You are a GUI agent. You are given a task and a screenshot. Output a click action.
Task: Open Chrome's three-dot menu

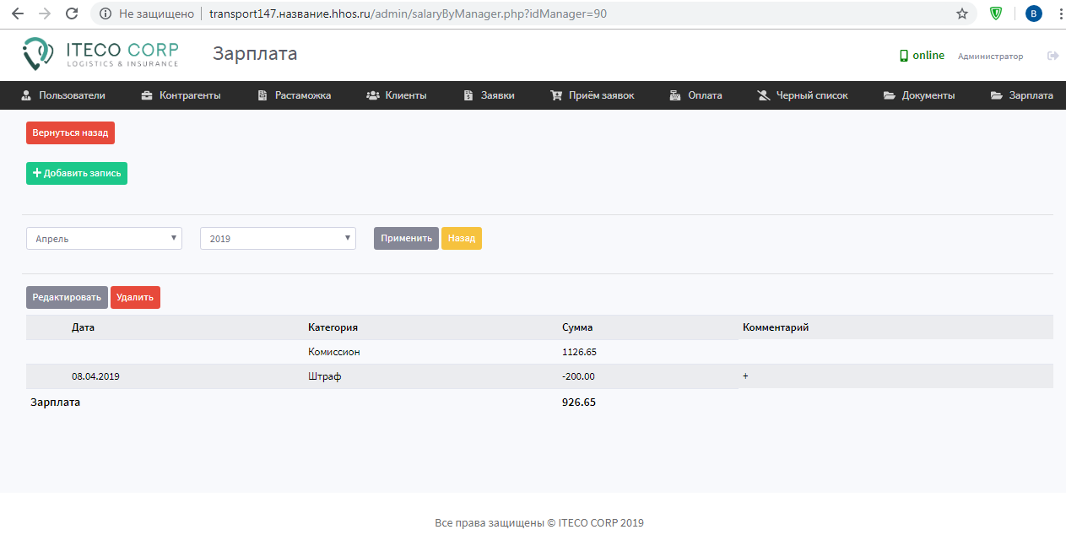coord(1059,14)
